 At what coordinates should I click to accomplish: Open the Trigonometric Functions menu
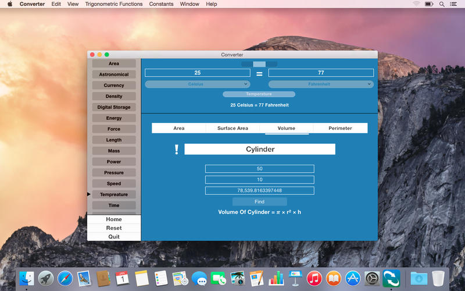114,4
